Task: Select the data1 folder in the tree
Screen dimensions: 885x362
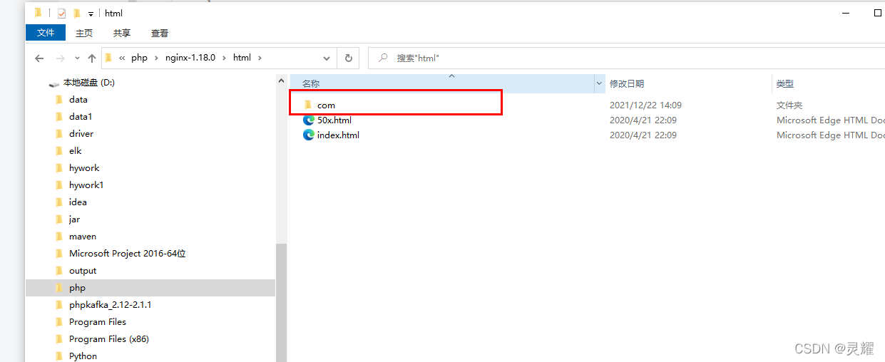Action: point(81,116)
